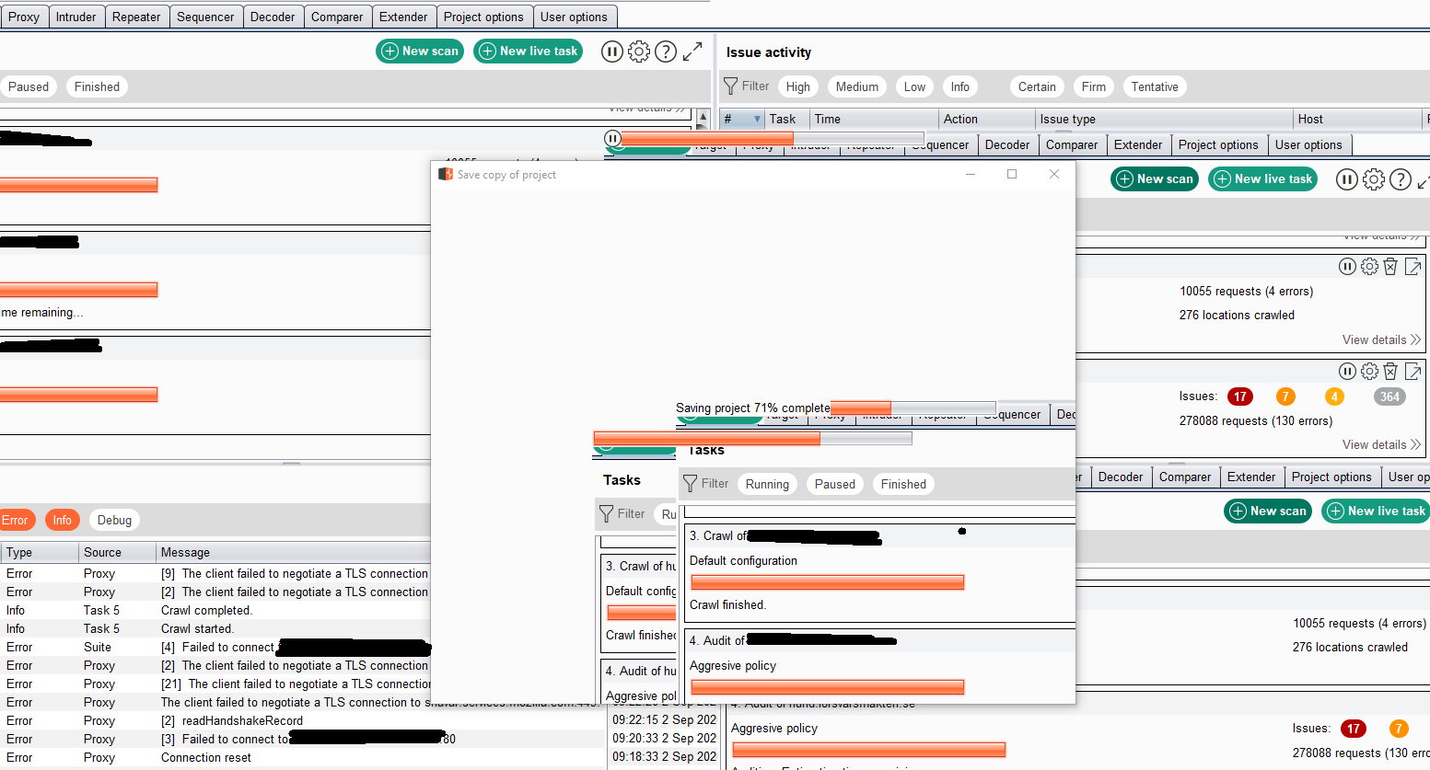Toggle Certain confidence filter
Viewport: 1430px width, 770px height.
tap(1037, 86)
